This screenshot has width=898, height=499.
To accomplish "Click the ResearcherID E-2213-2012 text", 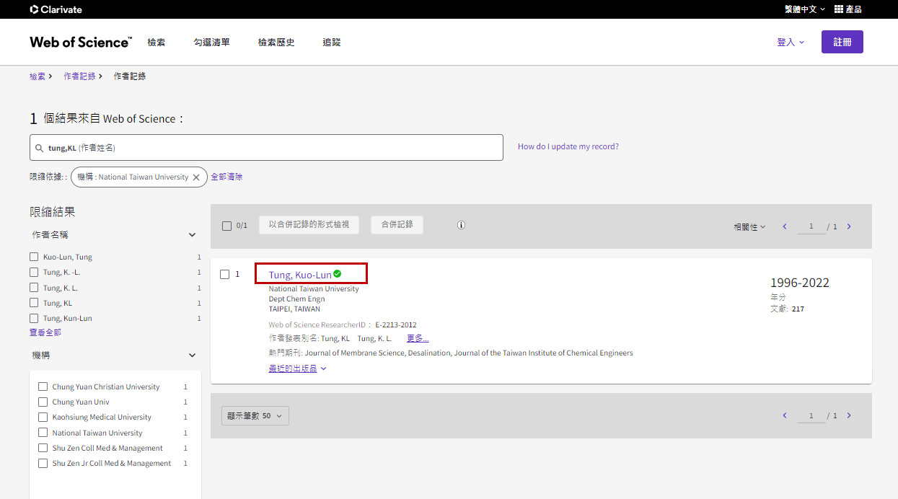I will pyautogui.click(x=396, y=324).
